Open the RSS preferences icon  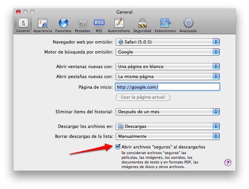tap(99, 23)
